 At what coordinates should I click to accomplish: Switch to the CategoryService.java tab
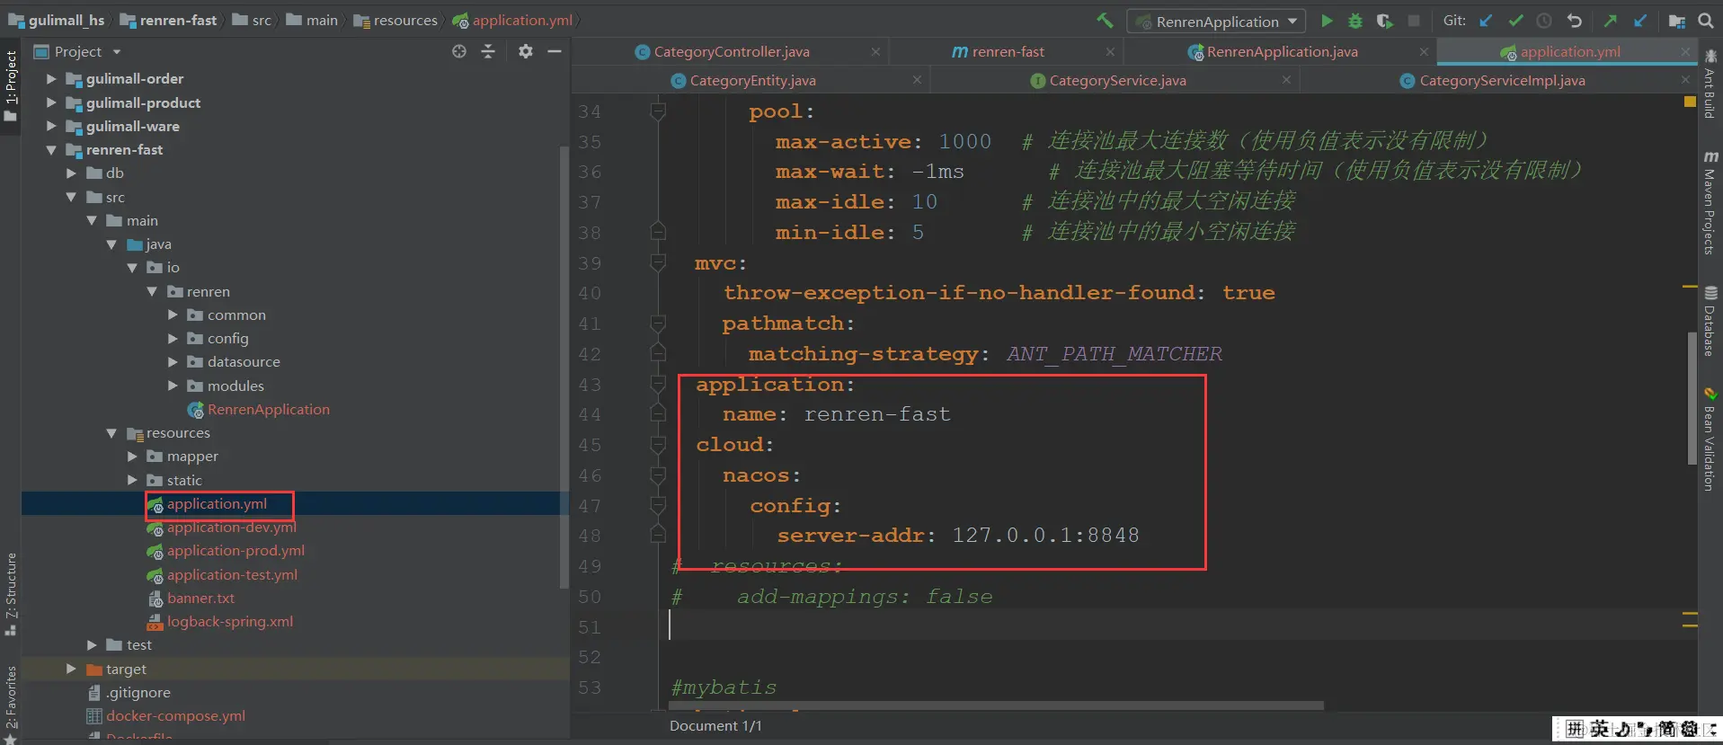pyautogui.click(x=1107, y=81)
